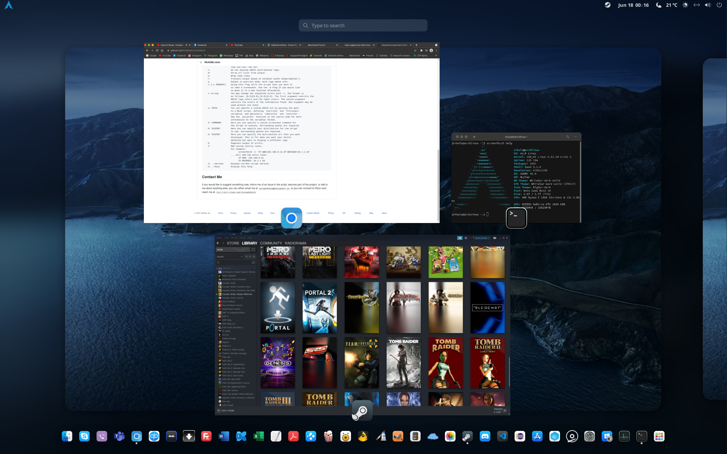Open advanced filter icon in Steam search
Image resolution: width=727 pixels, height=454 pixels.
253,262
